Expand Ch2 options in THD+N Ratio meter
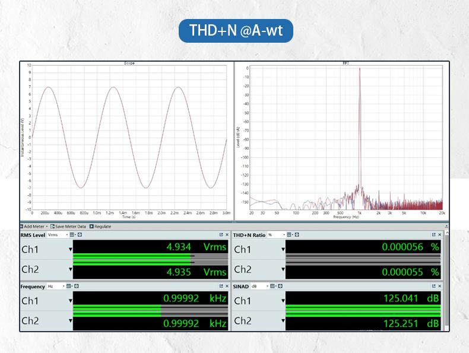 click(283, 270)
